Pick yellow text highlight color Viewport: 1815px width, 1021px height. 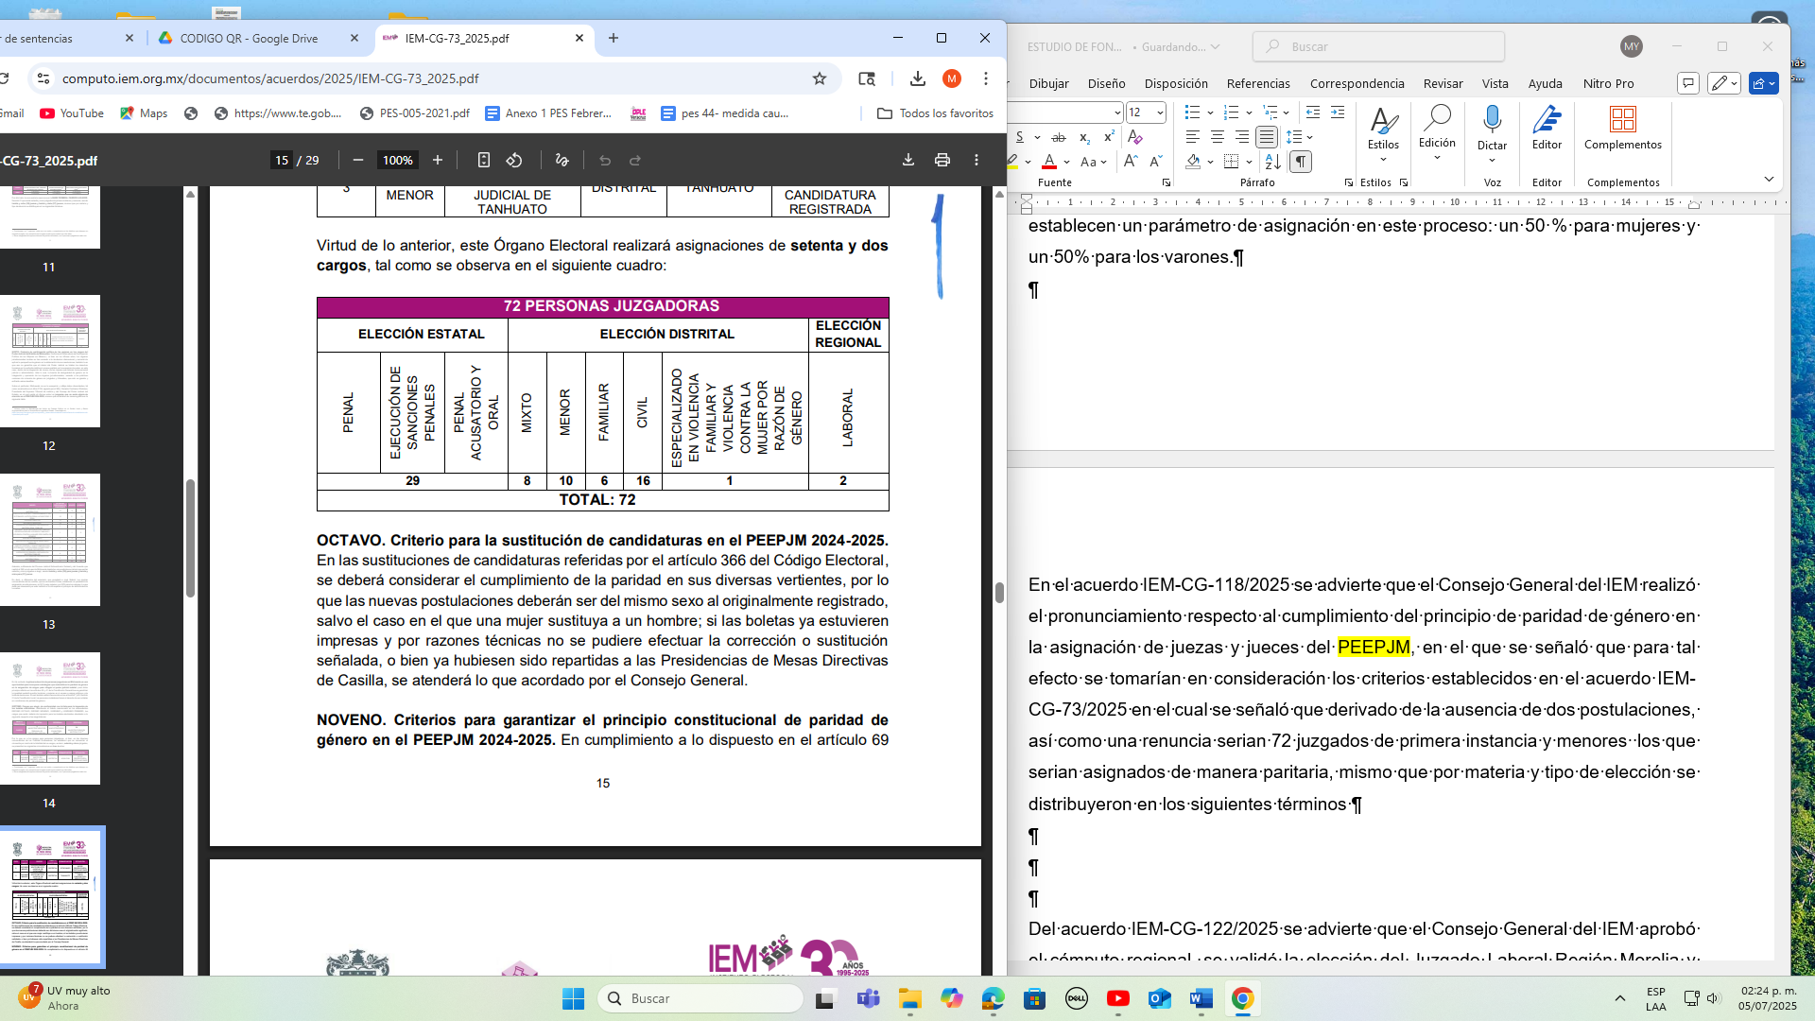tap(1013, 162)
